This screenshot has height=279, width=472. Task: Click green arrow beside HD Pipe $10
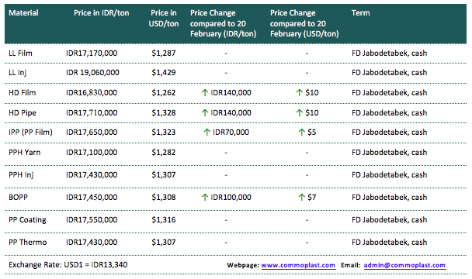pyautogui.click(x=299, y=112)
